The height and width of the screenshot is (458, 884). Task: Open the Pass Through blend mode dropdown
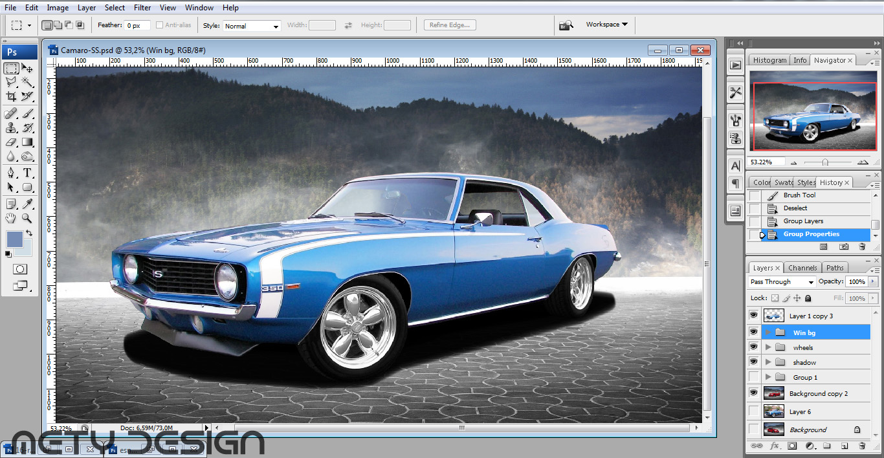(x=782, y=282)
